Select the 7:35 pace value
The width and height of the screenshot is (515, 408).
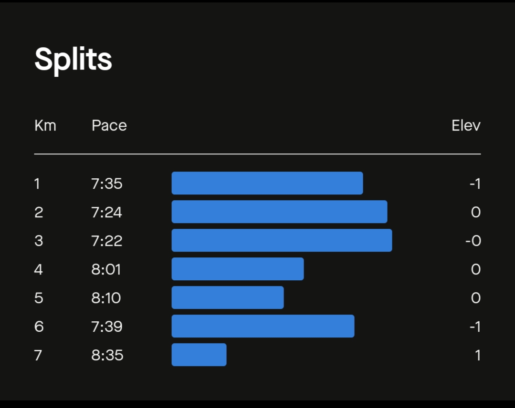click(x=107, y=184)
